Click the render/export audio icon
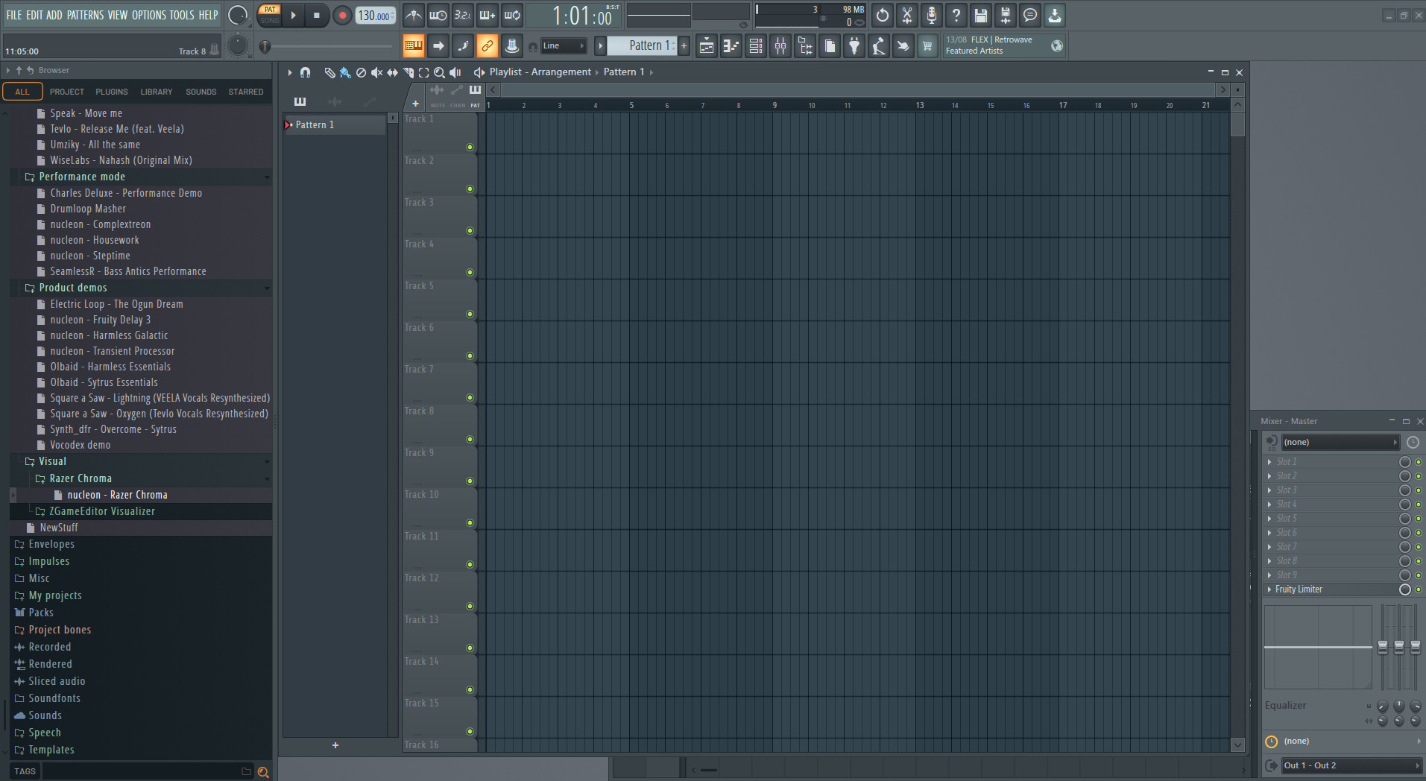 [x=1006, y=15]
